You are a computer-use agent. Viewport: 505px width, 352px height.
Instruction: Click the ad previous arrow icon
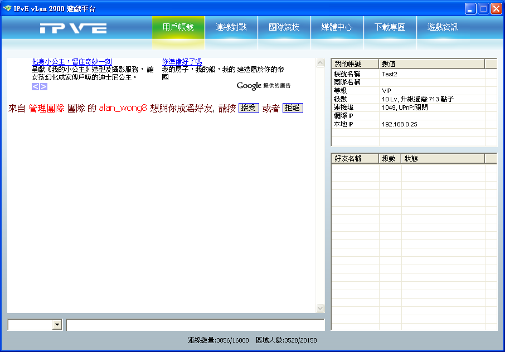pos(36,86)
